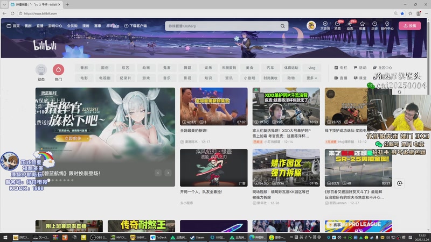Open browser profile icon
Viewport: 431px width, 242px height.
click(419, 13)
